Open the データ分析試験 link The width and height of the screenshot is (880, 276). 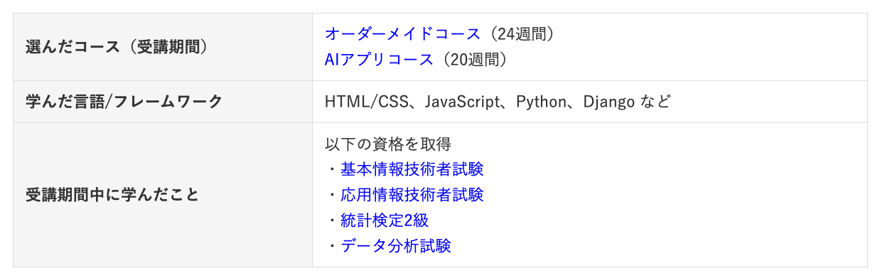(x=396, y=246)
